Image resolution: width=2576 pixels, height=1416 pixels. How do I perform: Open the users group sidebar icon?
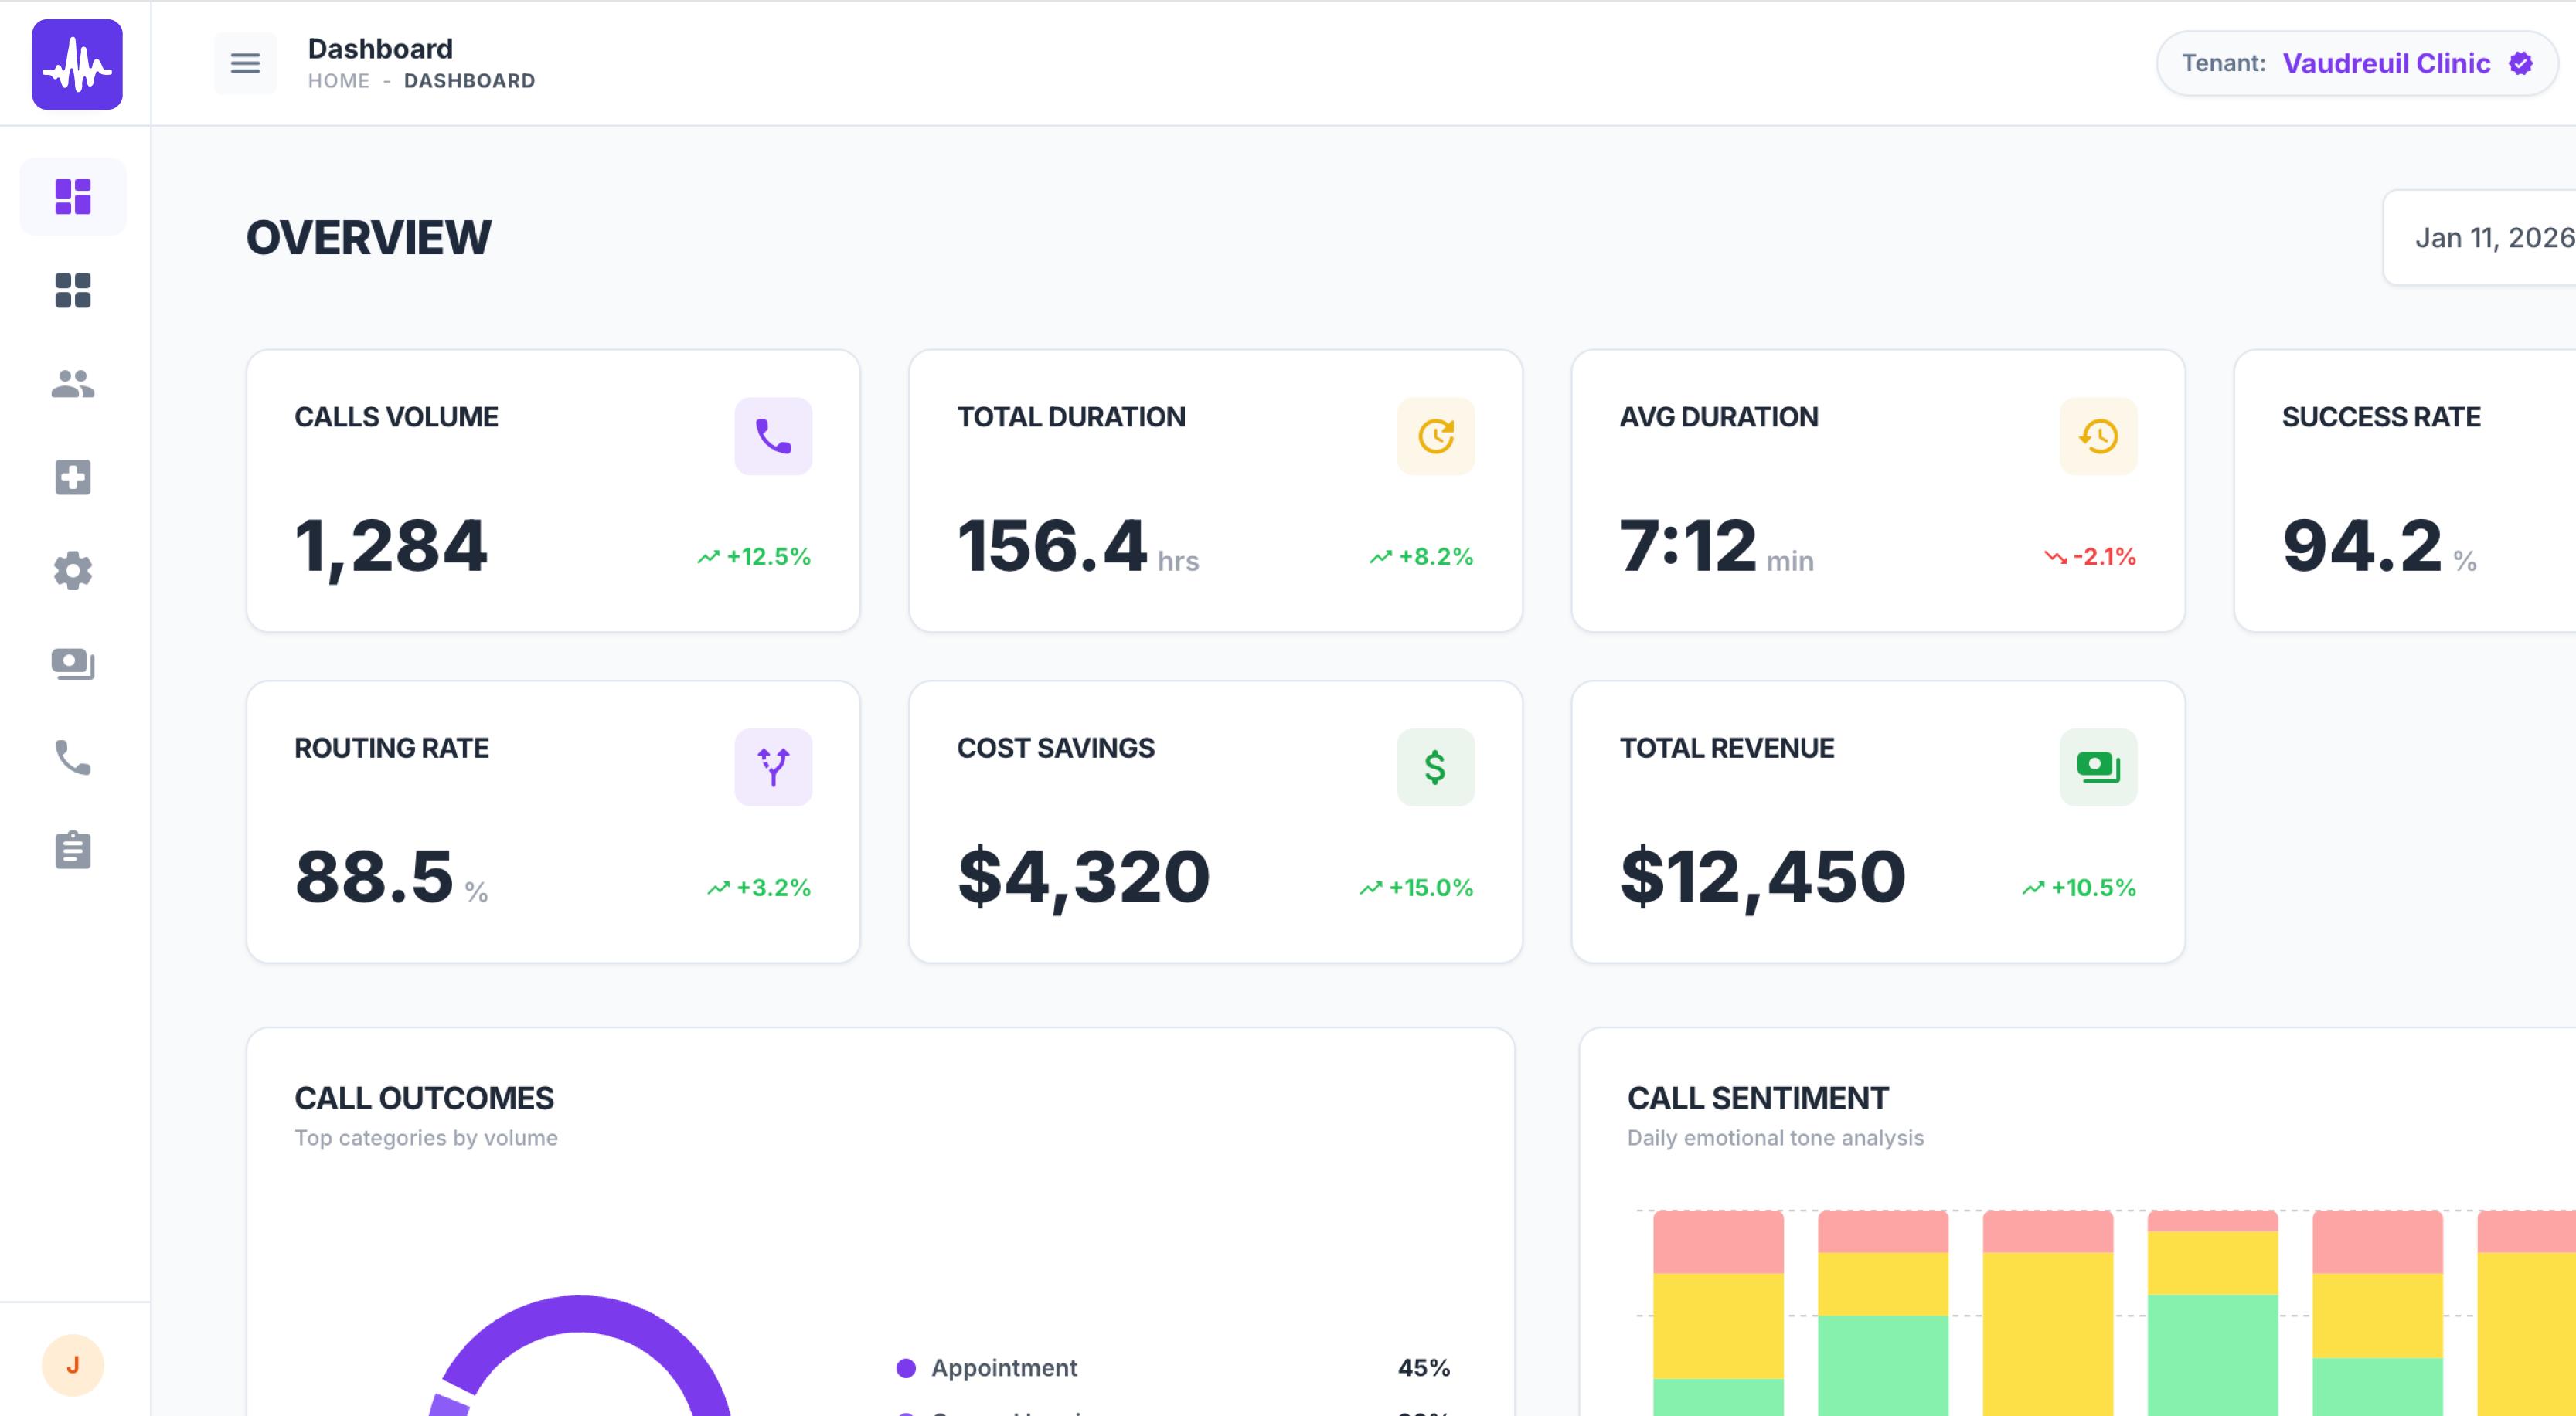point(73,384)
